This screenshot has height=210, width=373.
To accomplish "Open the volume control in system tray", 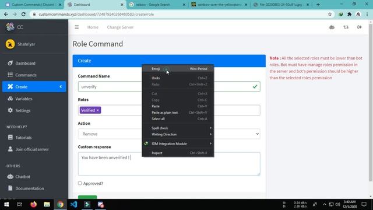I will (x=338, y=204).
